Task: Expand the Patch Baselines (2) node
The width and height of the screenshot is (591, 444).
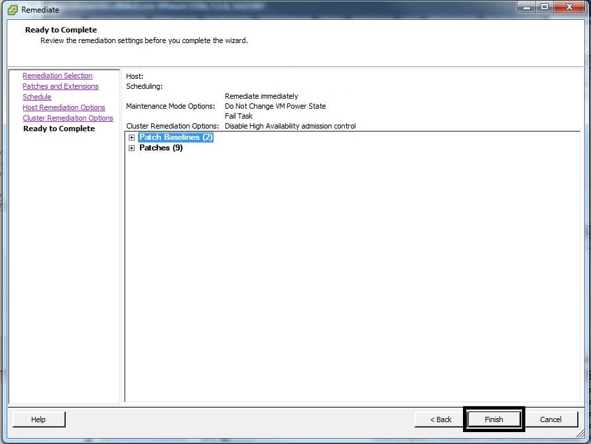Action: [x=132, y=138]
